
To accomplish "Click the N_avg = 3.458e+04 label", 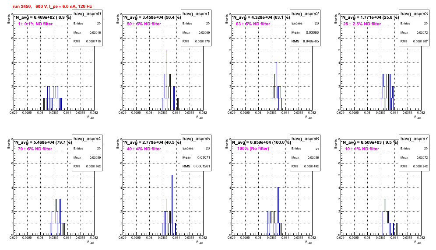I will pos(152,17).
